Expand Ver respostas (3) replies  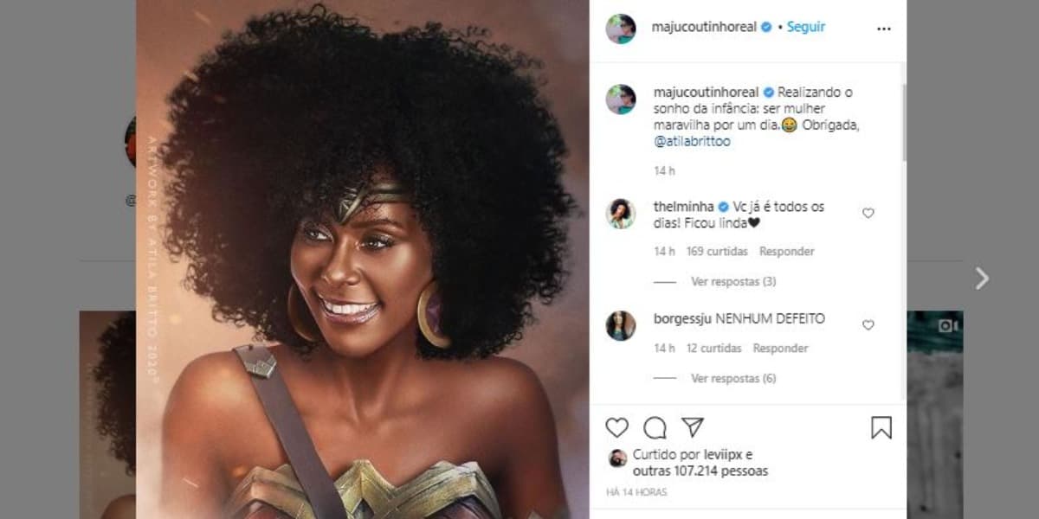pyautogui.click(x=733, y=282)
